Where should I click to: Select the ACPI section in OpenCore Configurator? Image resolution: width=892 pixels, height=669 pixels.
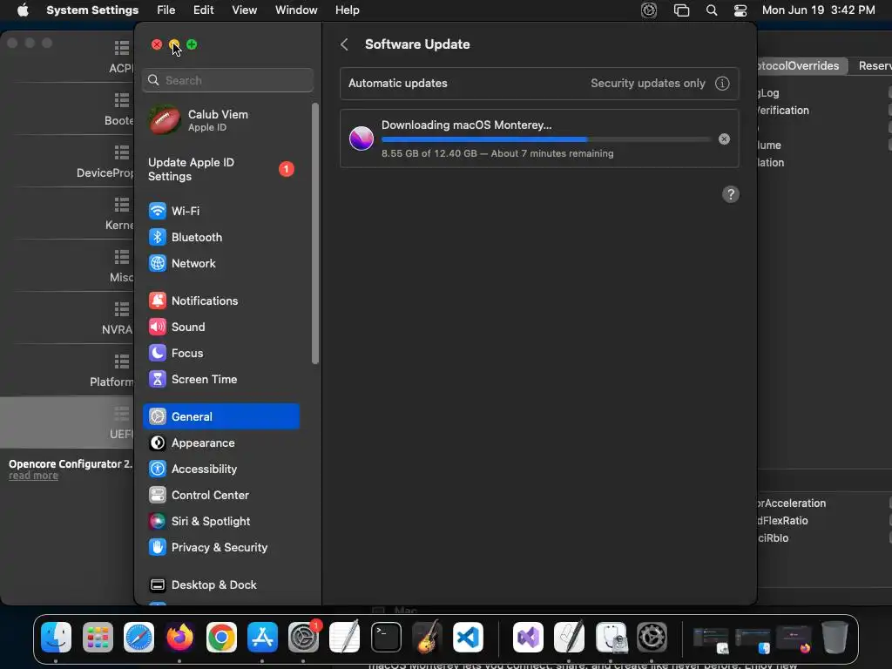tap(67, 57)
